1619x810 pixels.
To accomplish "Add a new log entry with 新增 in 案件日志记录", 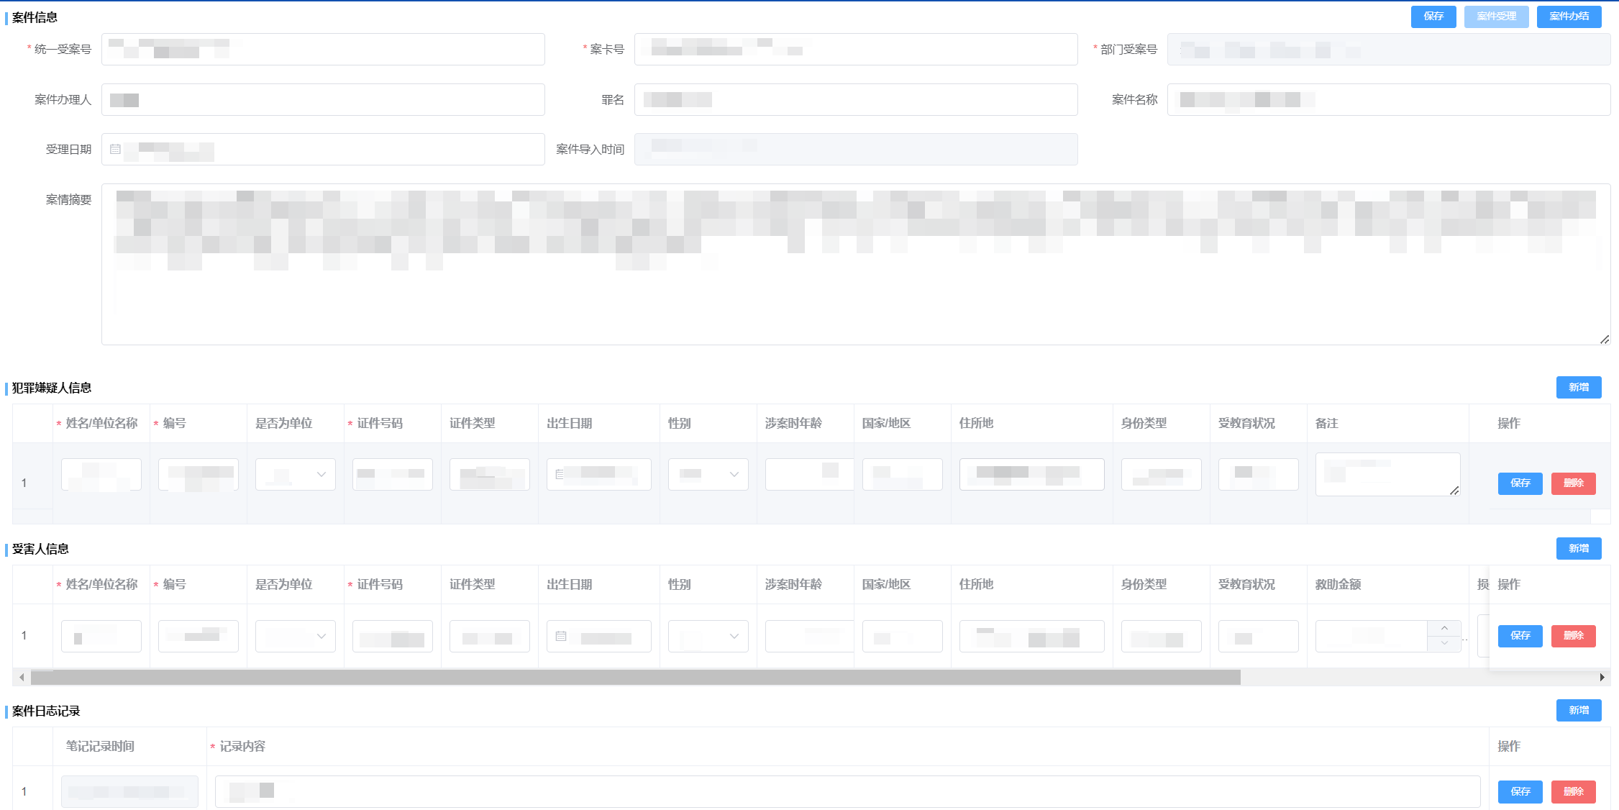I will coord(1579,710).
